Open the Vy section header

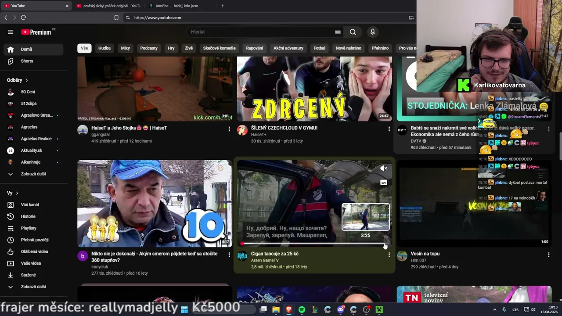point(13,193)
